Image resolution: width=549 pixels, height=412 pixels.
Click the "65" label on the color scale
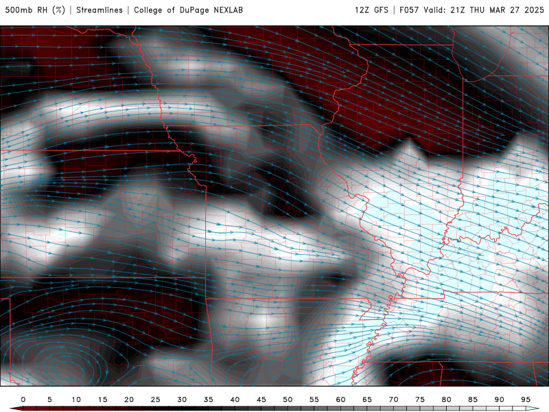(x=367, y=400)
